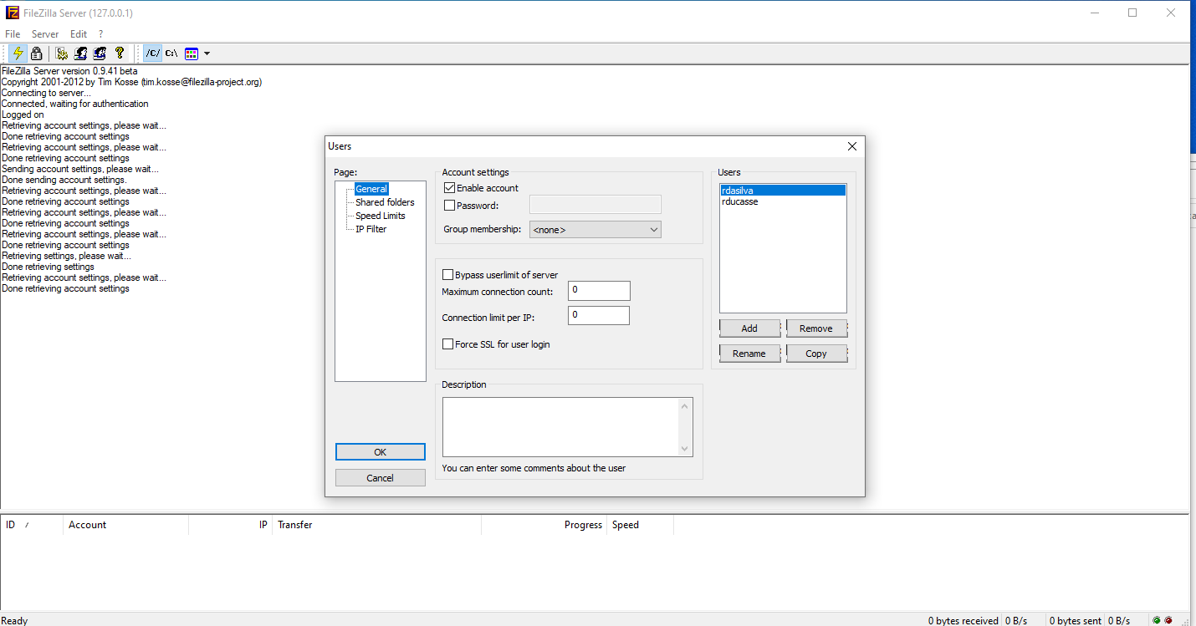Image resolution: width=1196 pixels, height=626 pixels.
Task: Open the Edit menu
Action: (79, 34)
